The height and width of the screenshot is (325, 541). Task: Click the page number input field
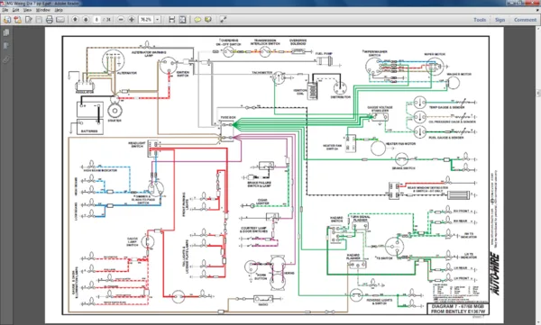(x=97, y=20)
